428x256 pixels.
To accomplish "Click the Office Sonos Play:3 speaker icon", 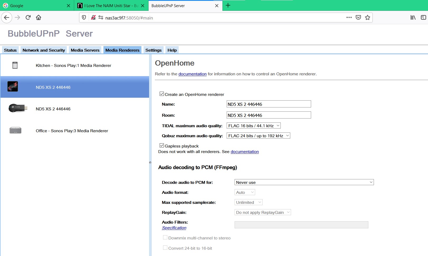I will pos(15,130).
